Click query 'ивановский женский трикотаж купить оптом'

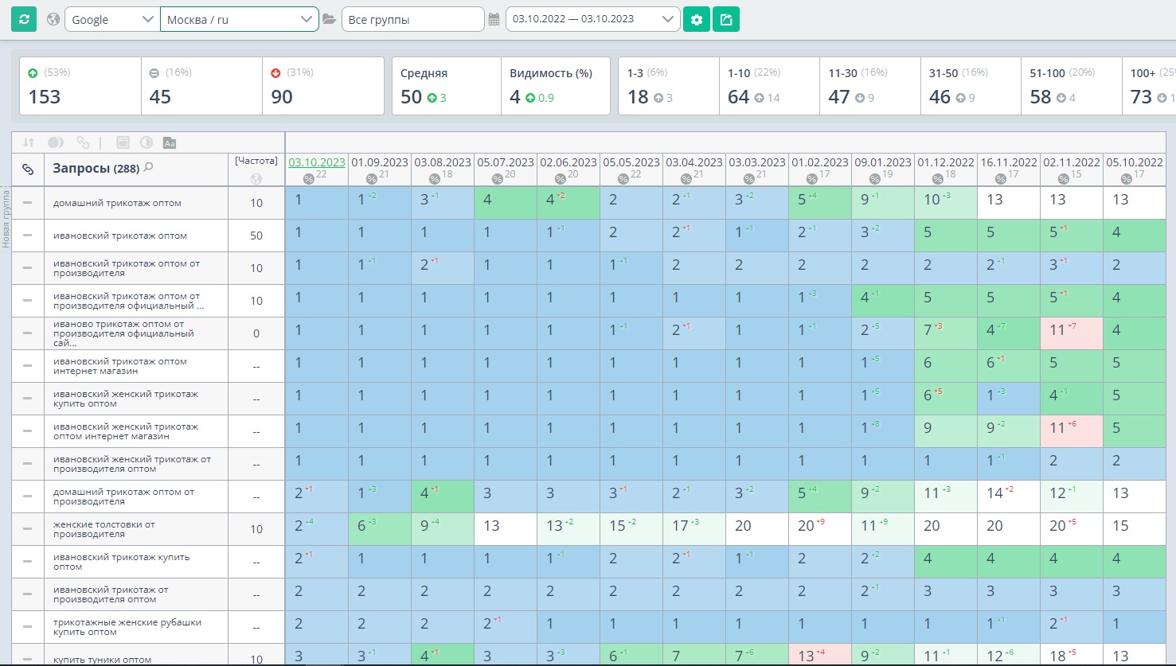point(126,399)
